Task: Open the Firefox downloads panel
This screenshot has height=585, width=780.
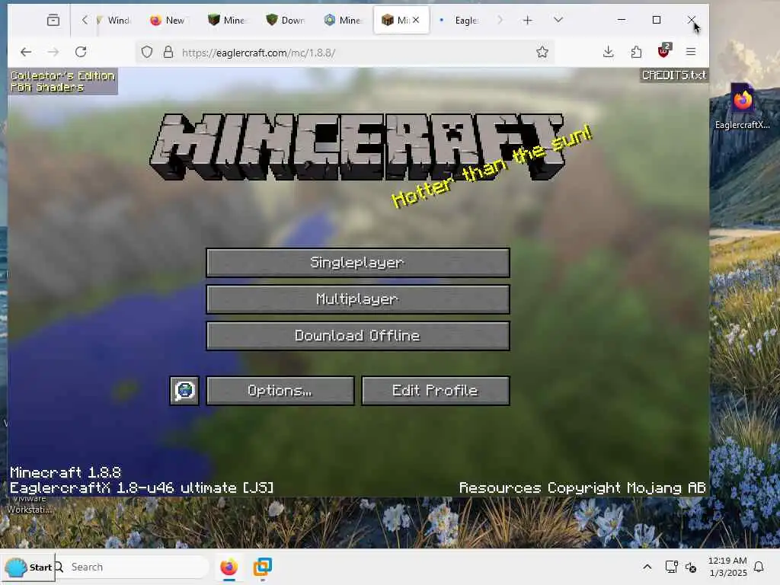Action: click(x=608, y=52)
